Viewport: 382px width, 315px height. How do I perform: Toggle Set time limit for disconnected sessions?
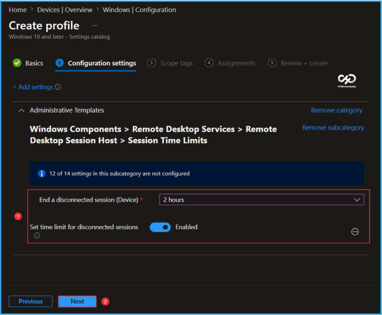click(x=160, y=227)
